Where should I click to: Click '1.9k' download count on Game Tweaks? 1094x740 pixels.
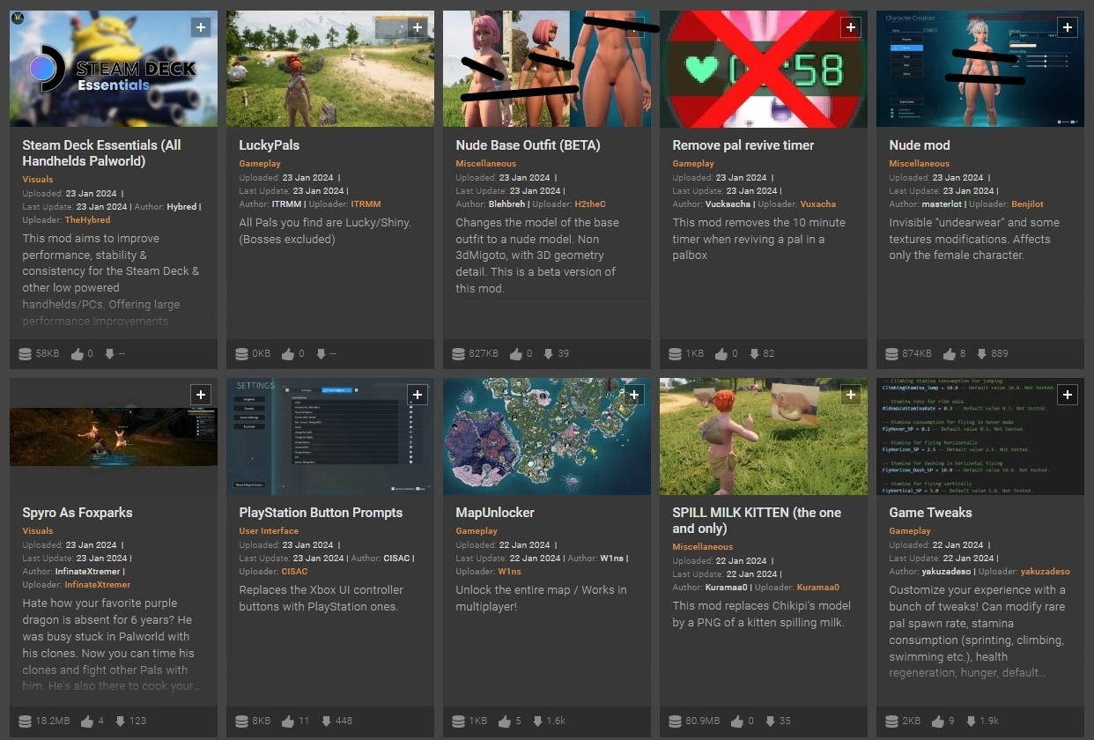[991, 721]
